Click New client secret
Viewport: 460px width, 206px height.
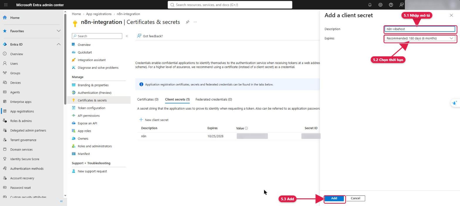154,120
